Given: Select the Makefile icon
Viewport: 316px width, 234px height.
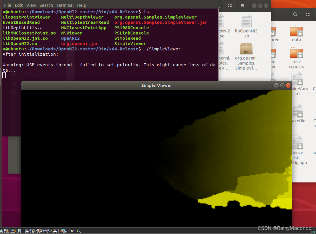Looking at the screenshot, I should (297, 111).
